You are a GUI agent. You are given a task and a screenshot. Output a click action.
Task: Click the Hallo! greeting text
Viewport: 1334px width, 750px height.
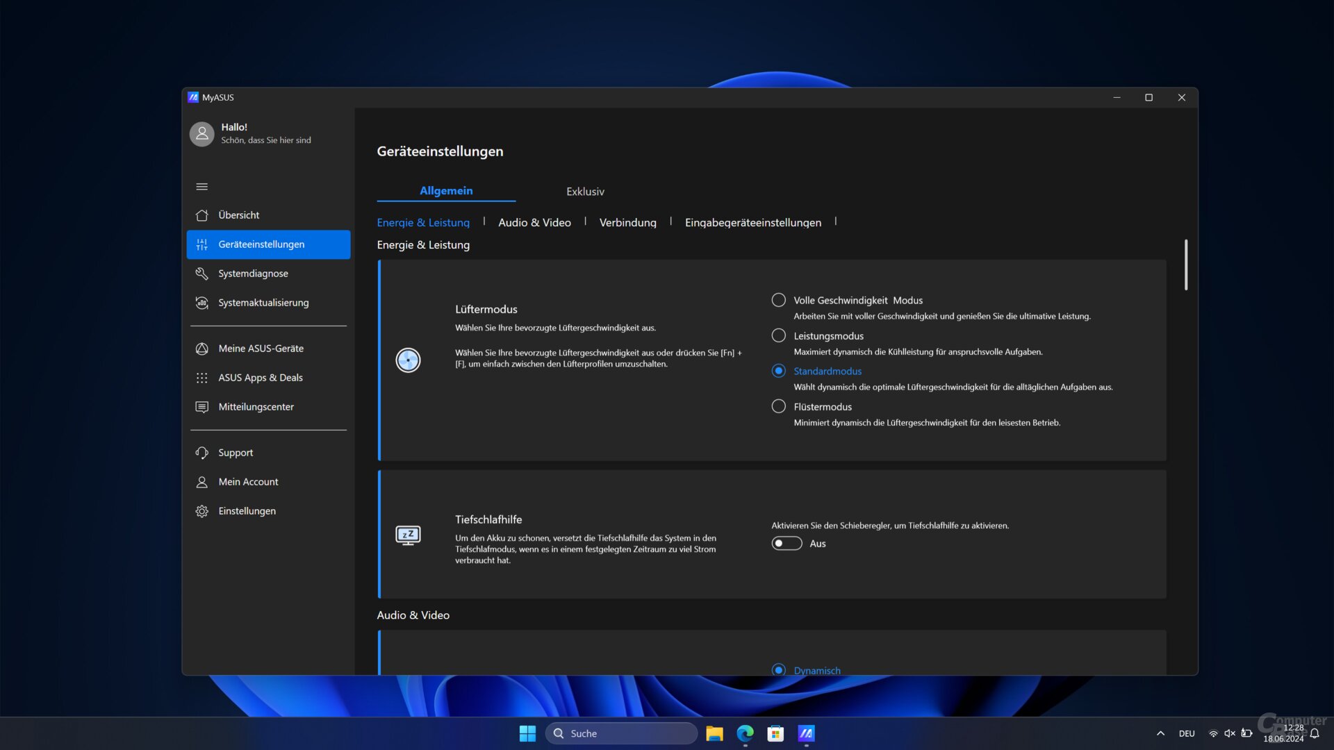coord(234,127)
